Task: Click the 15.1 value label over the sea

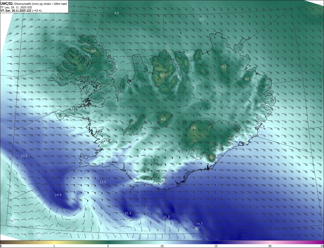Action: click(128, 213)
